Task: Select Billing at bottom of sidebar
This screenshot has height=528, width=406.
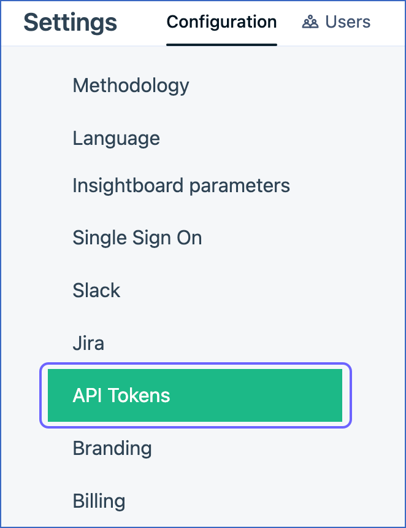Action: coord(99,501)
